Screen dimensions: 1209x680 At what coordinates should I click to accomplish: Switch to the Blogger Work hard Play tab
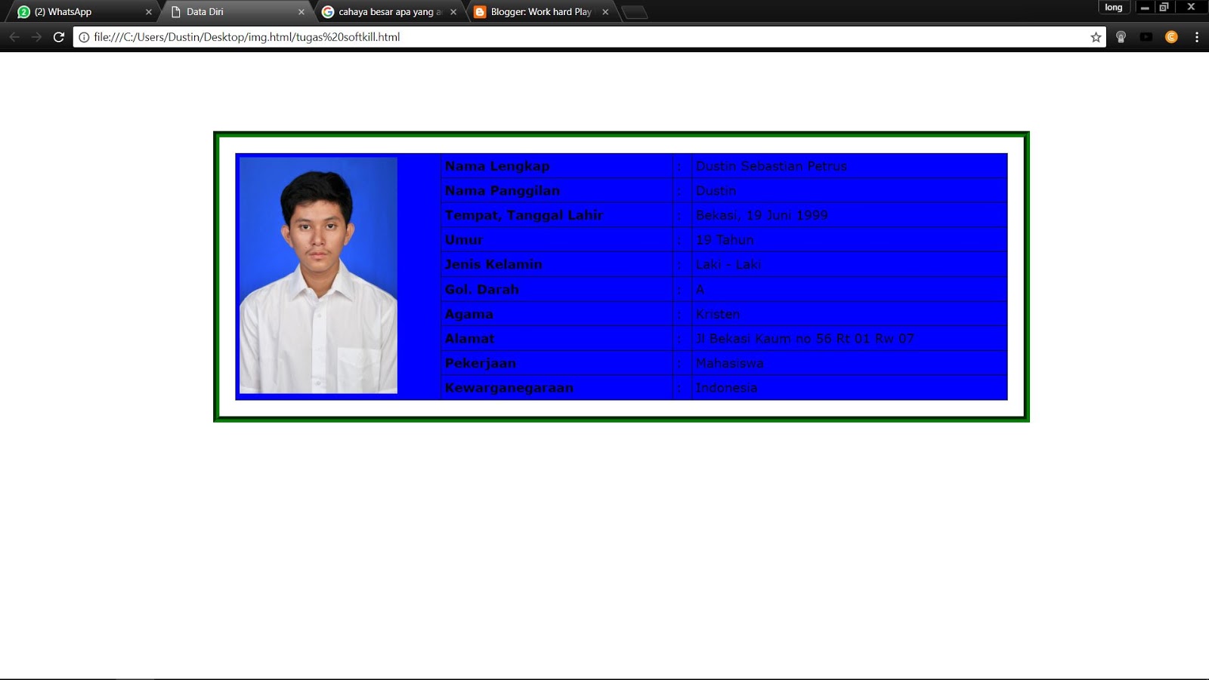pos(536,11)
